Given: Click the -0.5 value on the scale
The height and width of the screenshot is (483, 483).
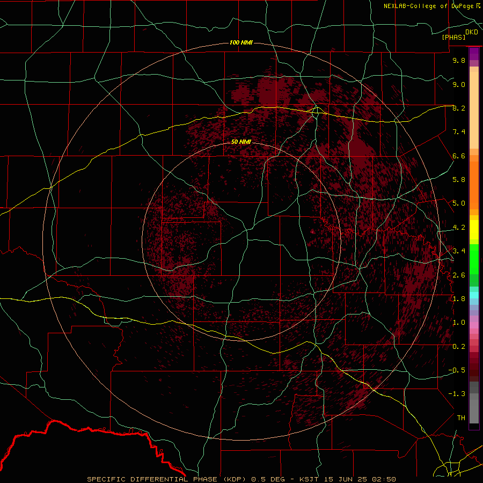Looking at the screenshot, I should pyautogui.click(x=457, y=370).
